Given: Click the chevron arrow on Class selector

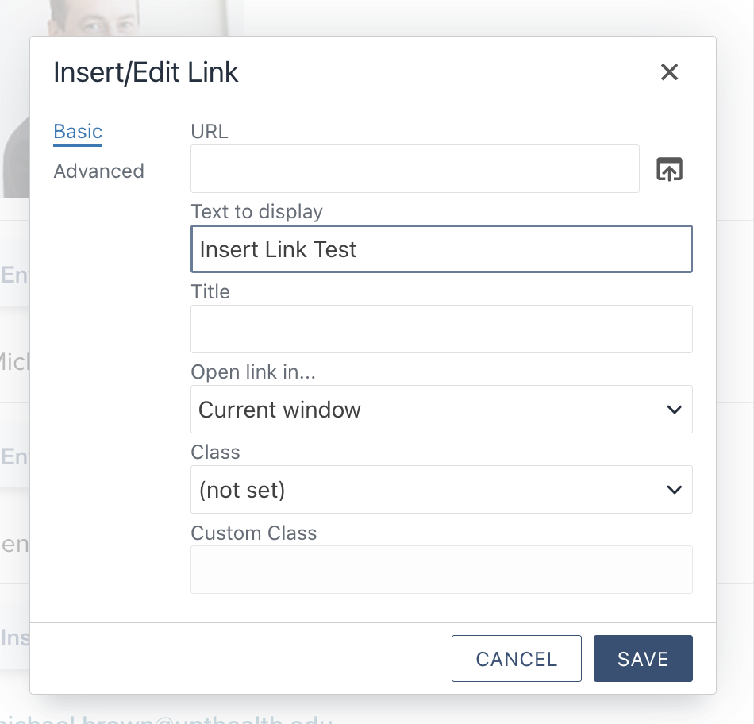Looking at the screenshot, I should pos(674,490).
